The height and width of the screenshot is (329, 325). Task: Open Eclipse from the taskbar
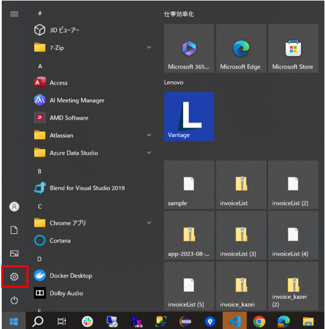pyautogui.click(x=186, y=321)
